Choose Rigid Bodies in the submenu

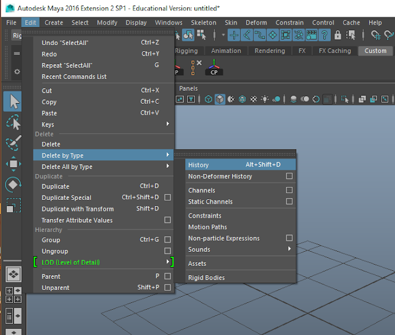click(x=241, y=278)
